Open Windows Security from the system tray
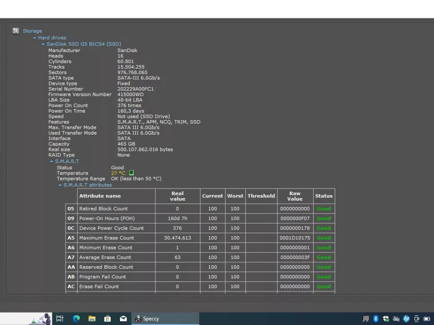 (386, 319)
